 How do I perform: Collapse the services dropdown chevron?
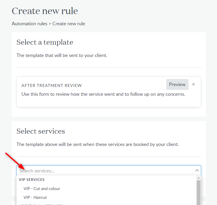(x=197, y=170)
